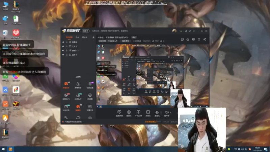The width and height of the screenshot is (270, 152).
Task: Open the 礼物任务 tool
Action: point(66,108)
